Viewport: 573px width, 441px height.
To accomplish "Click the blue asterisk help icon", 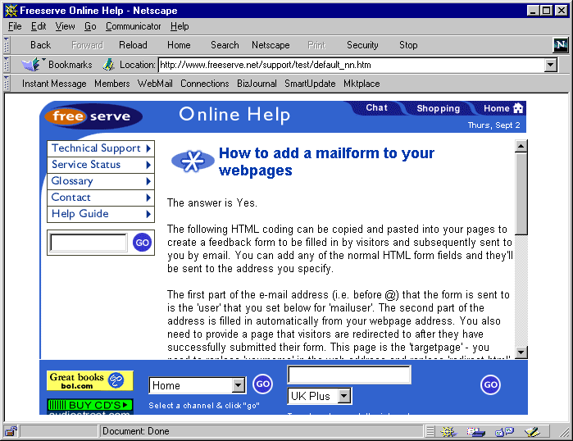I will click(192, 161).
